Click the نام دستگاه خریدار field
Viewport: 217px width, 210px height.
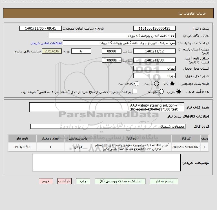(x=112, y=36)
